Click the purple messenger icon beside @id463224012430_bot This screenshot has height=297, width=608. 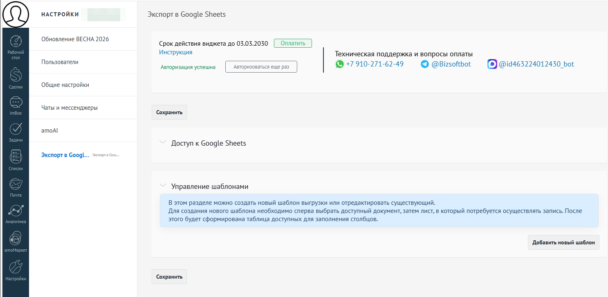click(x=492, y=64)
